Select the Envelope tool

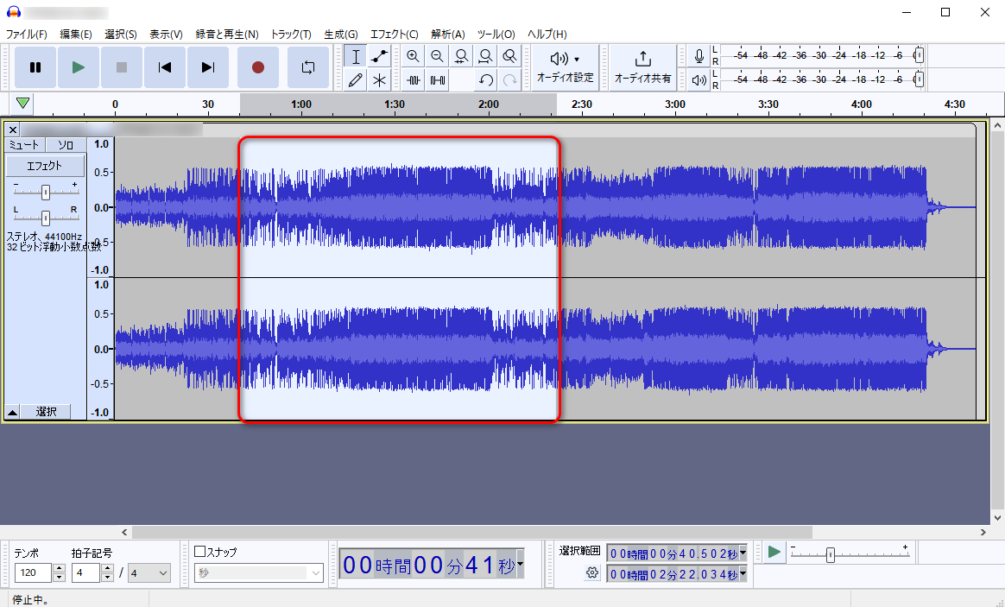pos(379,56)
